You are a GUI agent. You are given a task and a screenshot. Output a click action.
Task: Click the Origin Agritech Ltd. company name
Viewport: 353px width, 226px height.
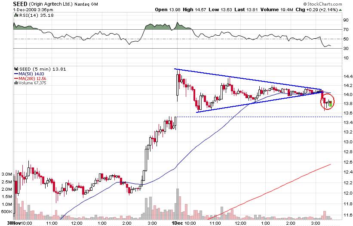[51, 4]
